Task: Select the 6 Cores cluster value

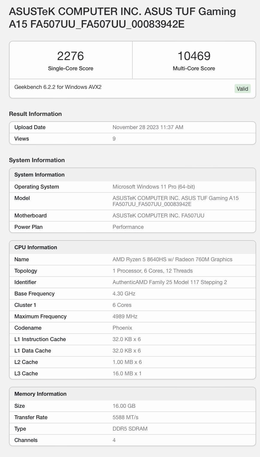Action: [x=122, y=305]
